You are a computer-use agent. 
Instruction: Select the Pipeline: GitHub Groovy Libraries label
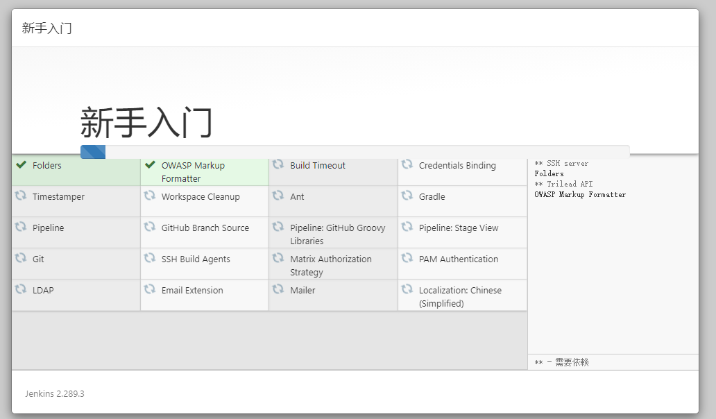tap(337, 234)
